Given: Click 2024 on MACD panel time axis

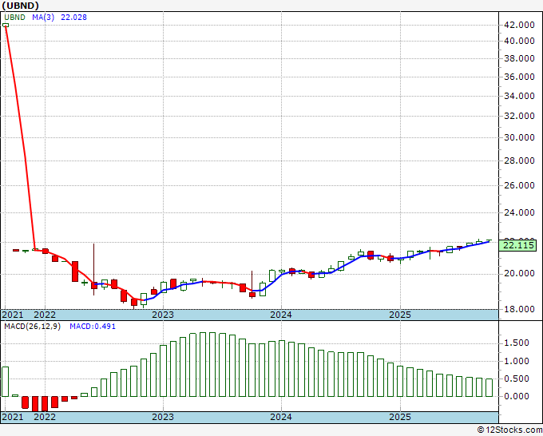Looking at the screenshot, I should coord(281,417).
